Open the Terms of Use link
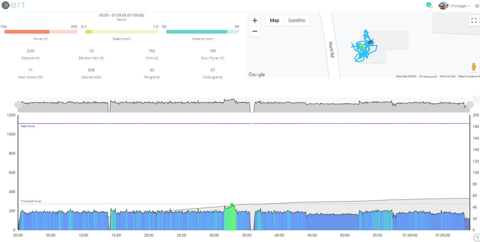Viewport: 480px width, 242px height. click(x=447, y=76)
